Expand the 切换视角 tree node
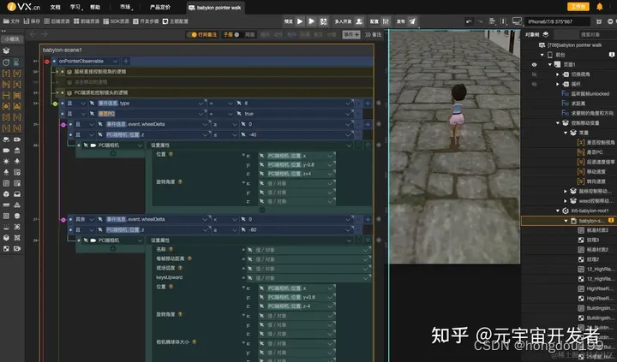The width and height of the screenshot is (617, 362). pos(558,74)
